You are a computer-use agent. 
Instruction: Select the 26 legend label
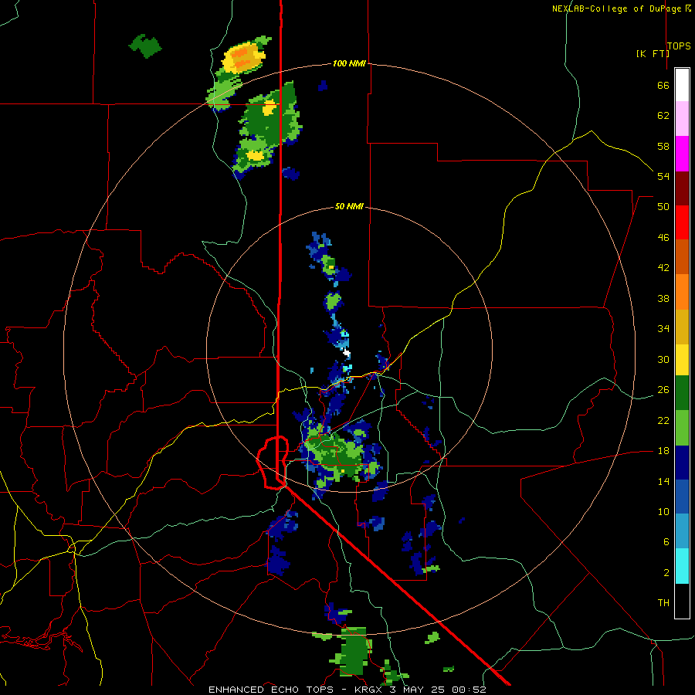(x=663, y=390)
